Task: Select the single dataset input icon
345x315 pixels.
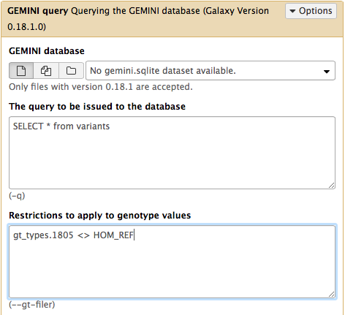Action: pyautogui.click(x=21, y=71)
